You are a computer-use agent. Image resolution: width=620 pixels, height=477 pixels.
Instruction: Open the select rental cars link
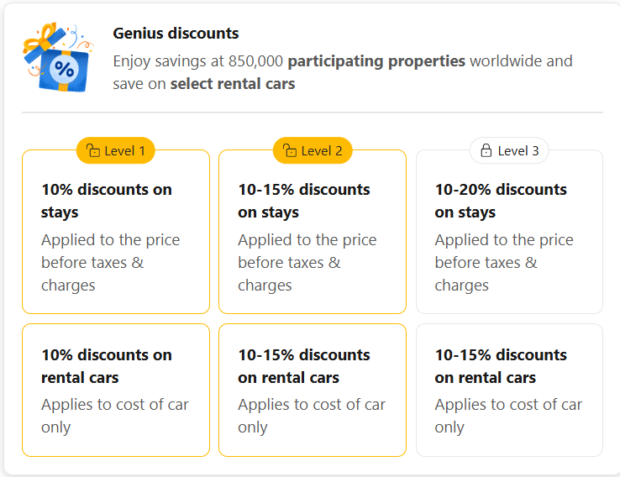tap(233, 84)
